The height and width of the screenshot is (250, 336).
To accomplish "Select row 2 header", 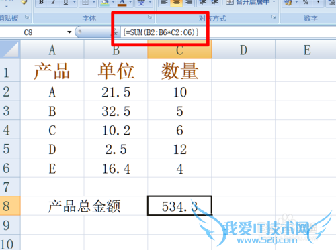I will click(10, 91).
